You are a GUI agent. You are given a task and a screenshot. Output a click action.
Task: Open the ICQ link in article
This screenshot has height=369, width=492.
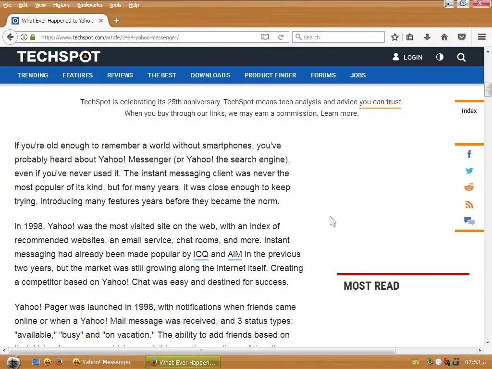[201, 254]
